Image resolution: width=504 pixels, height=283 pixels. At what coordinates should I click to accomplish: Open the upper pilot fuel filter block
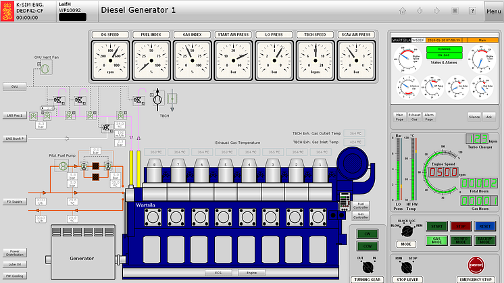coord(95,165)
